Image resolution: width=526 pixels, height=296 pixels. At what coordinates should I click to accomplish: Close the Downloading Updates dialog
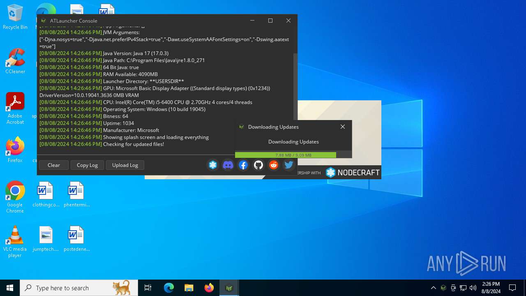tap(343, 127)
